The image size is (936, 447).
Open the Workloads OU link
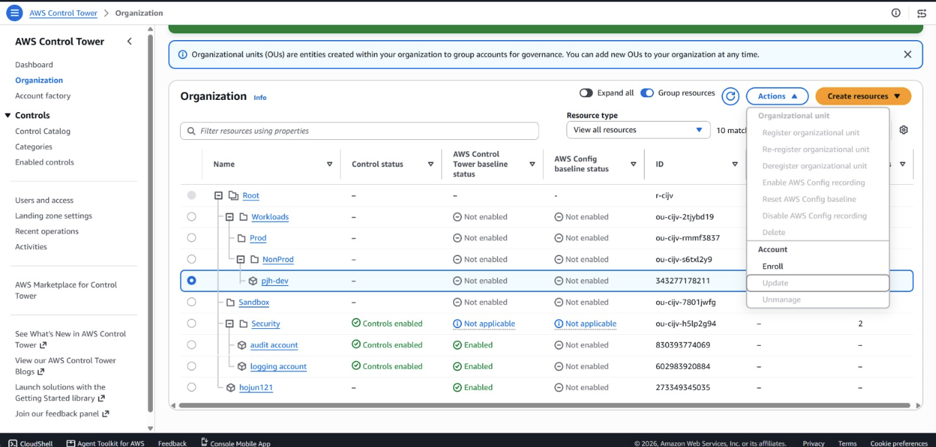(270, 217)
